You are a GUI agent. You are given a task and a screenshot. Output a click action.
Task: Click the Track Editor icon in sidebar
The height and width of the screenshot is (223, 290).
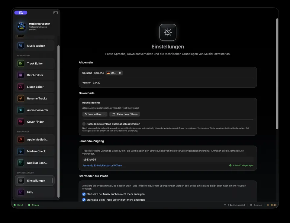[21, 64]
